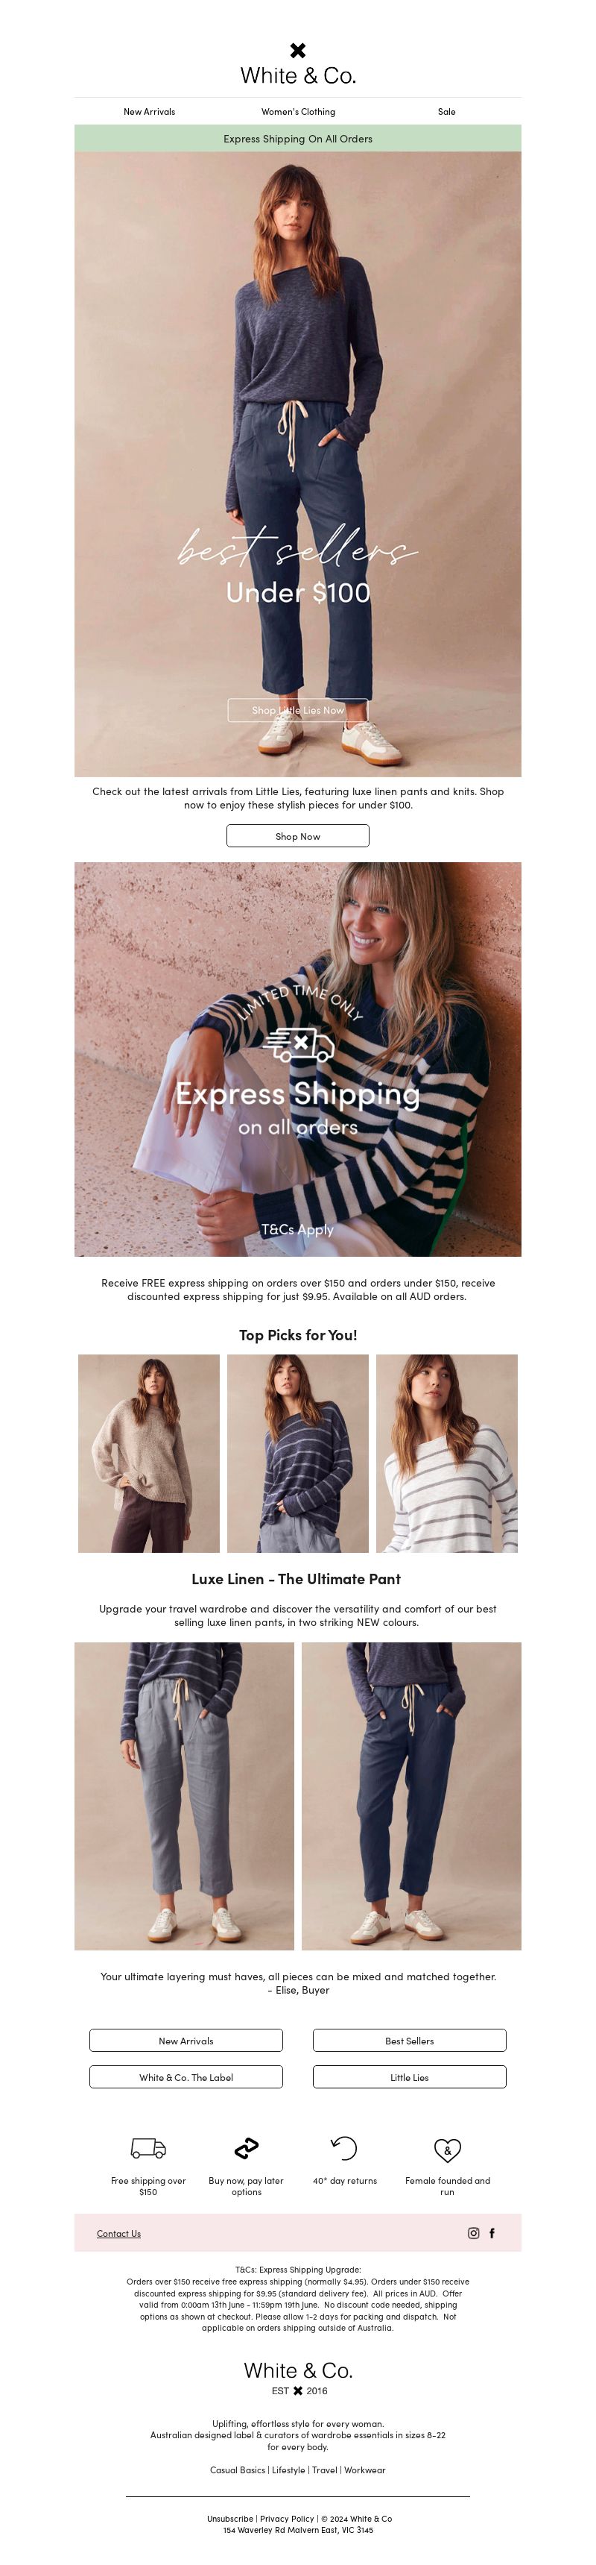Screen dimensions: 596x2565
Task: Open New Arrivals in top navigation
Action: coord(149,112)
